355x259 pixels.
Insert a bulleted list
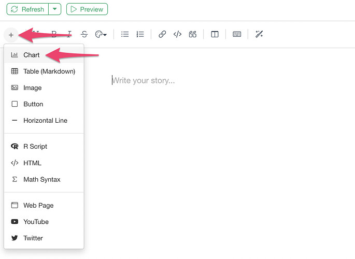pyautogui.click(x=125, y=34)
